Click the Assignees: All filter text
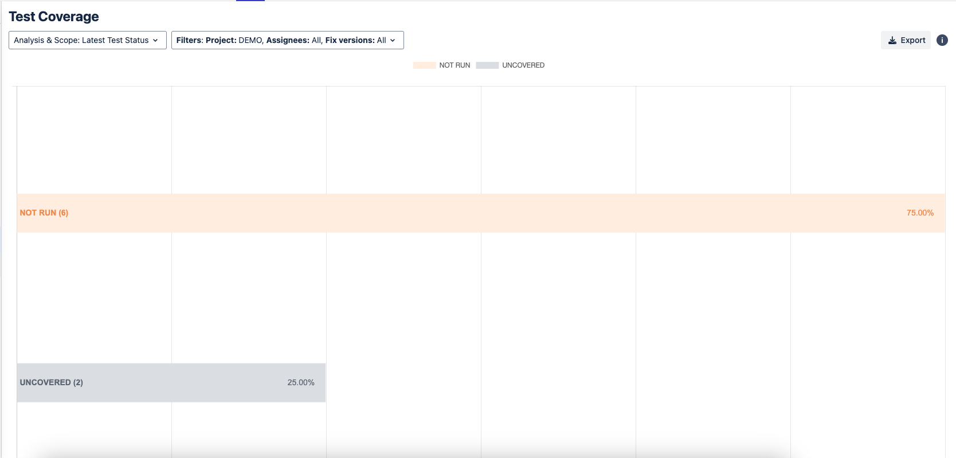Screen dimensions: 956x458 (294, 40)
